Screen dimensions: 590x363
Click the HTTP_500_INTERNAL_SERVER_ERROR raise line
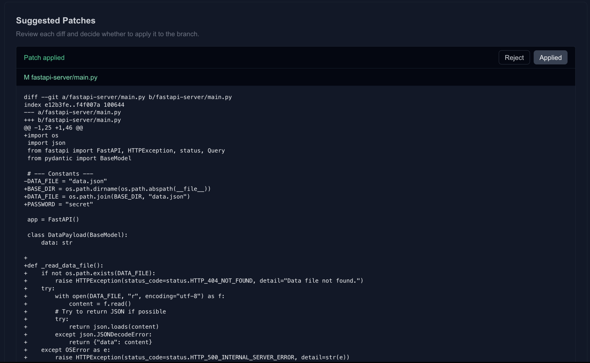pyautogui.click(x=202, y=357)
